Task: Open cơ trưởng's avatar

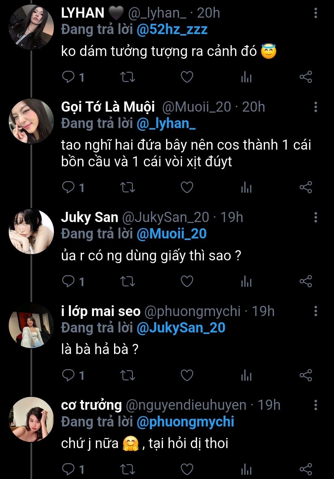Action: pyautogui.click(x=31, y=419)
